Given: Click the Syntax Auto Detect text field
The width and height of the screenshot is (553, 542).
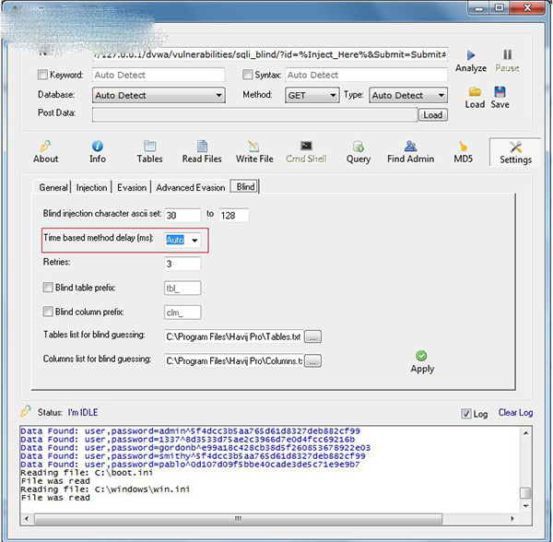Looking at the screenshot, I should [x=367, y=75].
